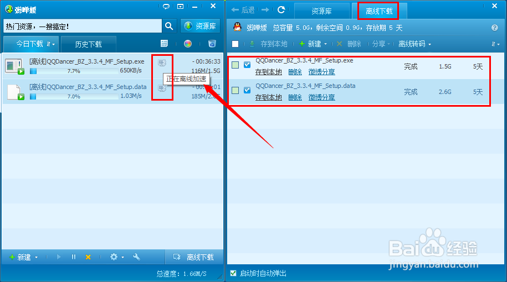This screenshot has width=507, height=282.
Task: Uncheck the blue checkbox for Setup.exe offline file
Action: point(247,65)
